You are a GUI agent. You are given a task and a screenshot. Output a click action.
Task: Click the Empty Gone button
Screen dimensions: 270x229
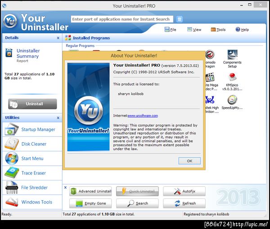[90, 203]
